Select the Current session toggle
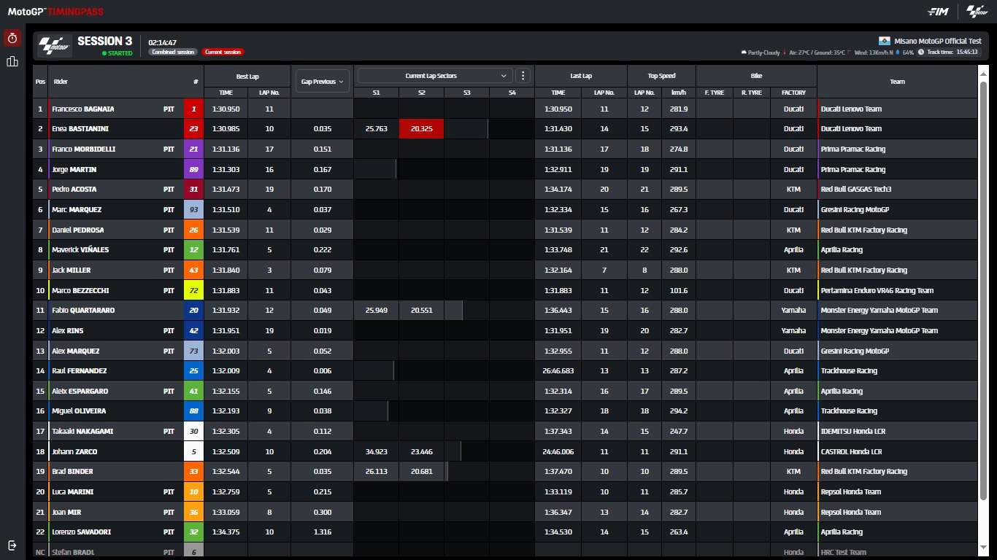The width and height of the screenshot is (997, 560). (223, 52)
